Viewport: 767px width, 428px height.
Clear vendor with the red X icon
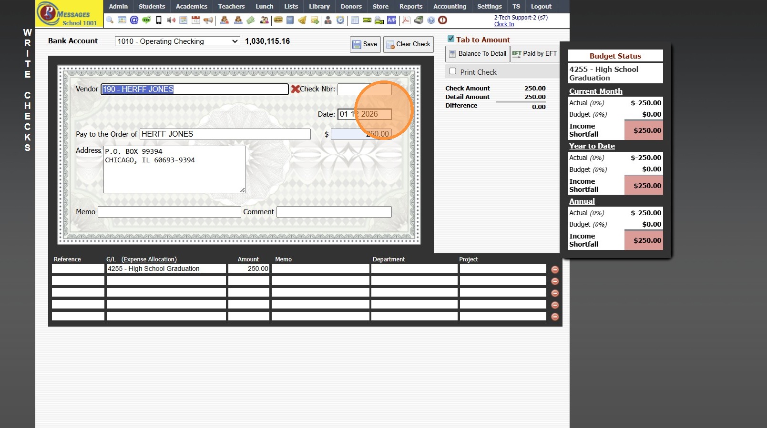(295, 89)
